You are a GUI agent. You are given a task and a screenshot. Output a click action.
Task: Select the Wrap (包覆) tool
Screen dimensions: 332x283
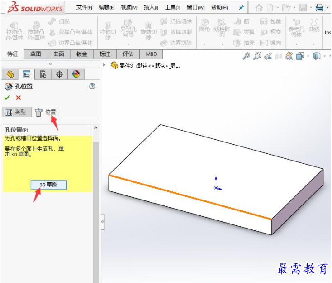point(270,21)
